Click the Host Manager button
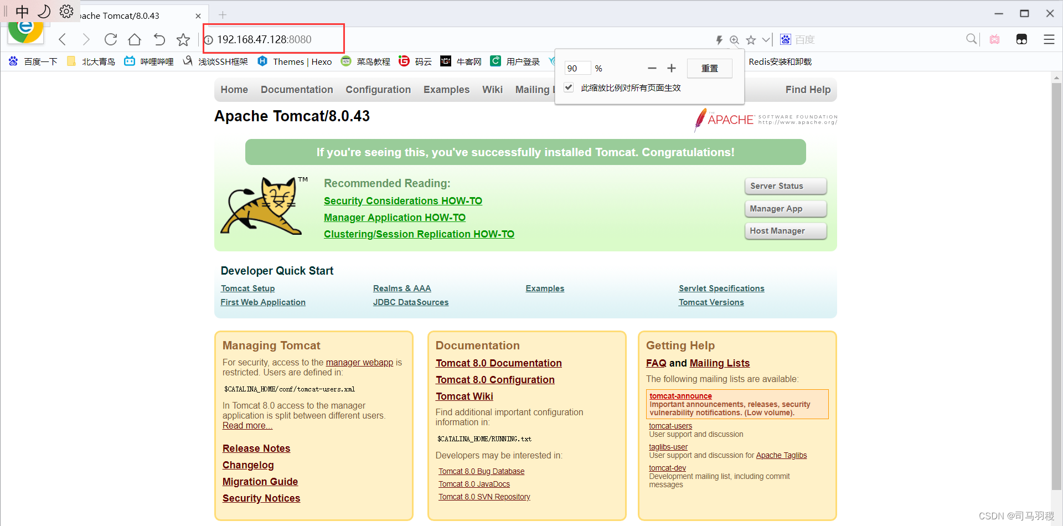The width and height of the screenshot is (1063, 526). pos(786,231)
